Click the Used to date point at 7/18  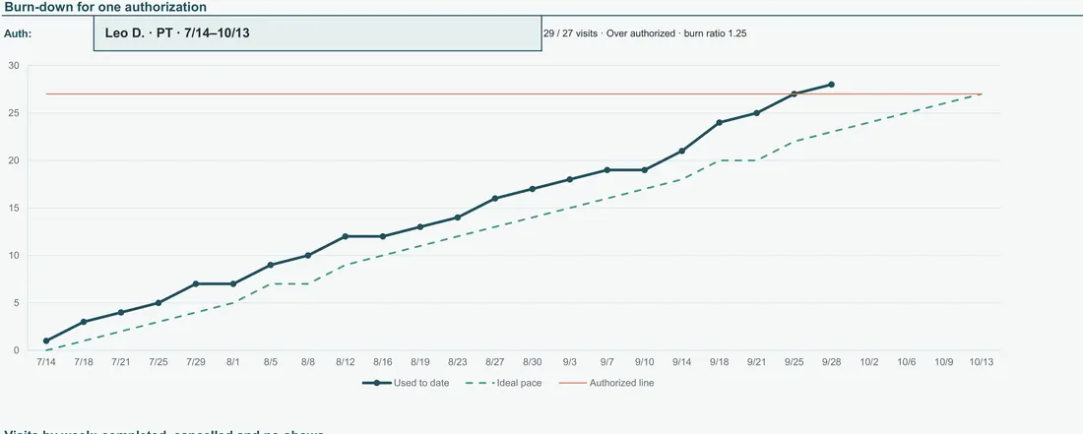[x=84, y=322]
